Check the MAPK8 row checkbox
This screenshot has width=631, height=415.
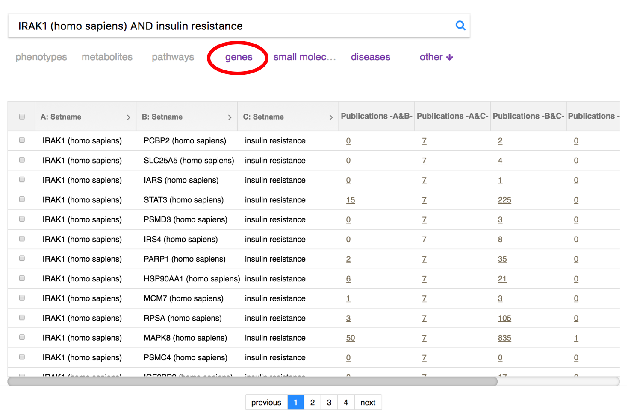tap(22, 337)
